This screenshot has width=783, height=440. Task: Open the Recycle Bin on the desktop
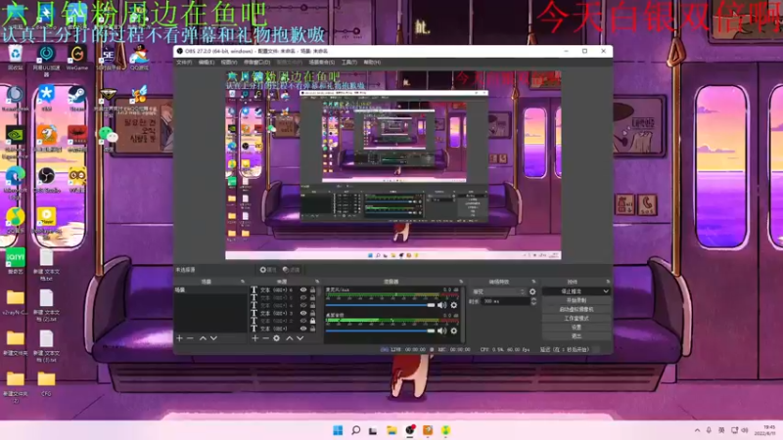[15, 58]
